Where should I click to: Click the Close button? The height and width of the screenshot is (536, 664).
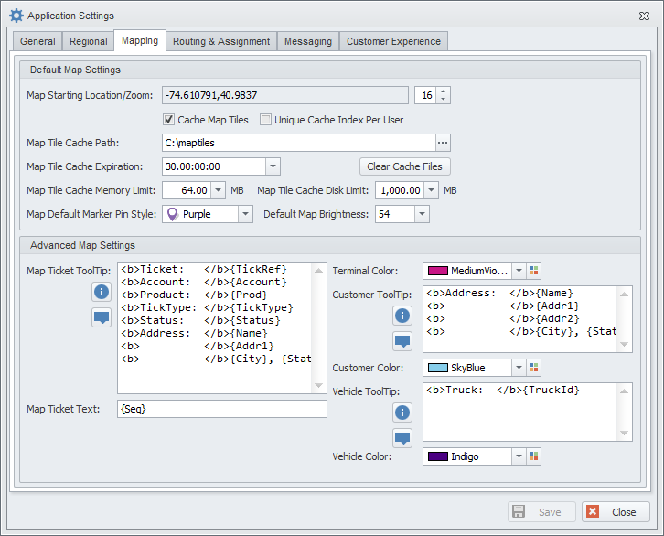[616, 512]
